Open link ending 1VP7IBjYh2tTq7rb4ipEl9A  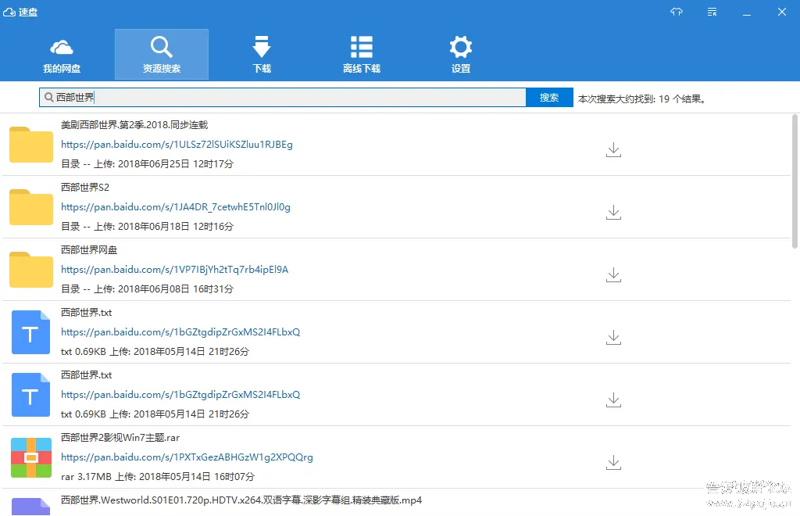point(174,270)
